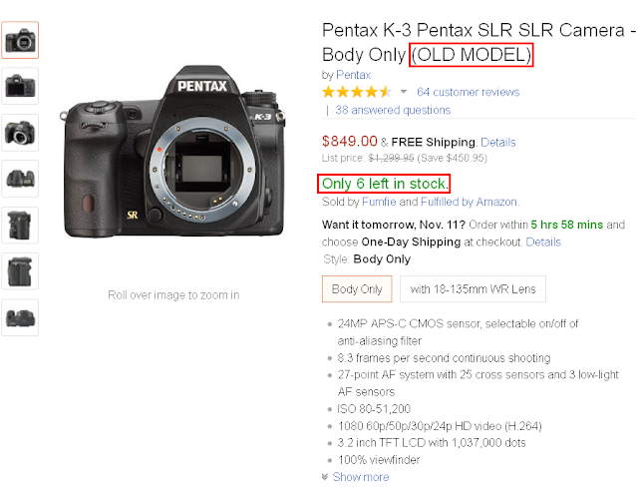Choose Body Only style option
Image resolution: width=638 pixels, height=489 pixels.
click(357, 289)
